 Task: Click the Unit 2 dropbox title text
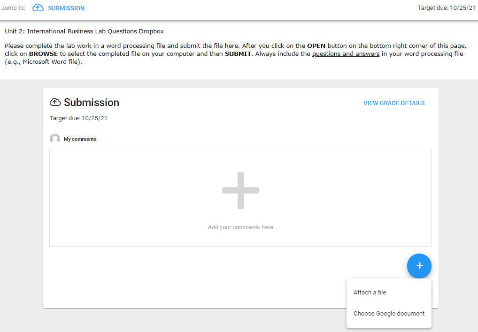[85, 31]
